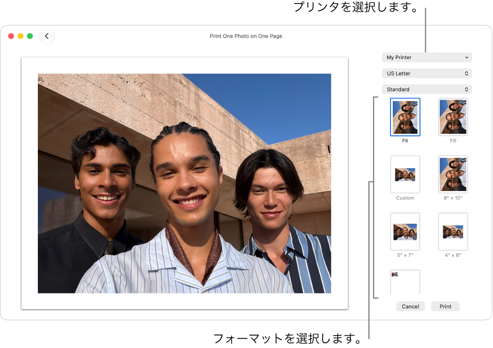This screenshot has width=493, height=348.
Task: Pick the 4″ × 6″ format thumbnail
Action: click(x=453, y=231)
